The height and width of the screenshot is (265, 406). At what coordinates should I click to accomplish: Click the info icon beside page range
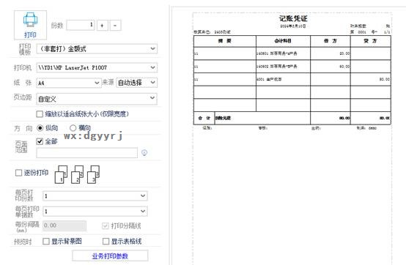click(144, 153)
